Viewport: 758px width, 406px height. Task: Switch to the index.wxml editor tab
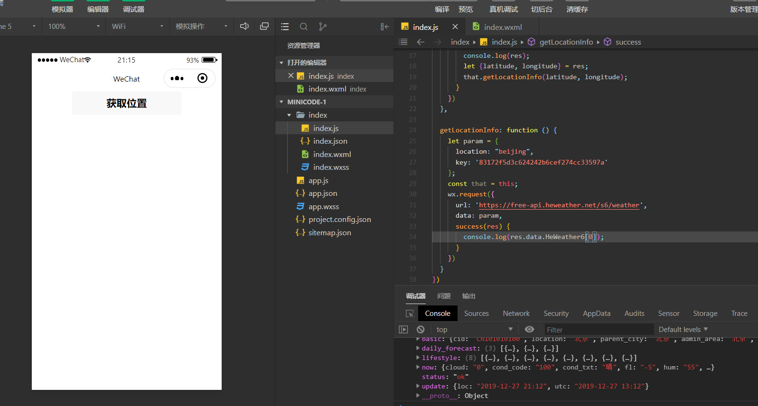coord(502,27)
